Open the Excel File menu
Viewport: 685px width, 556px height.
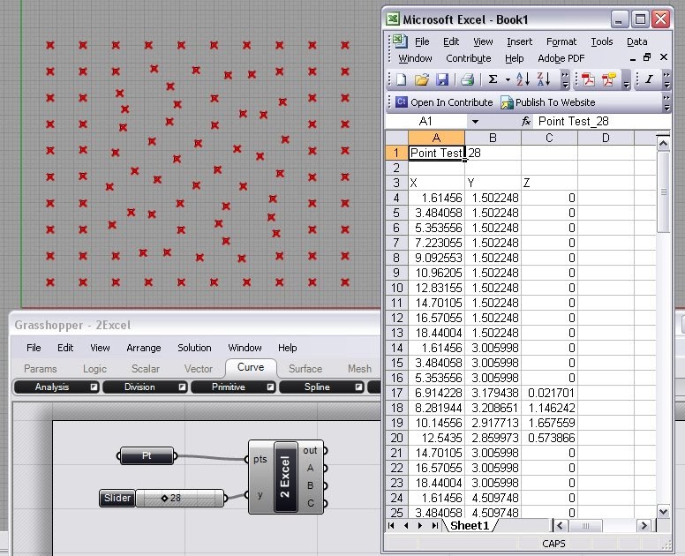point(422,41)
